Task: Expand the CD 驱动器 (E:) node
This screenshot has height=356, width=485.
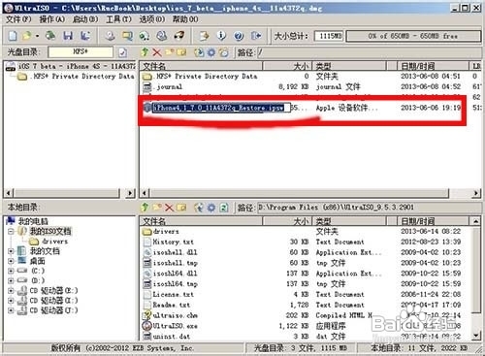Action: click(x=11, y=291)
